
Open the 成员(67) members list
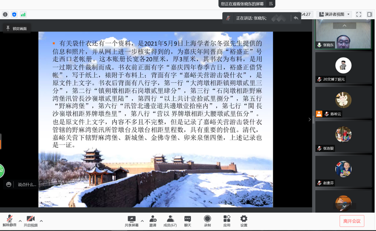point(170,220)
